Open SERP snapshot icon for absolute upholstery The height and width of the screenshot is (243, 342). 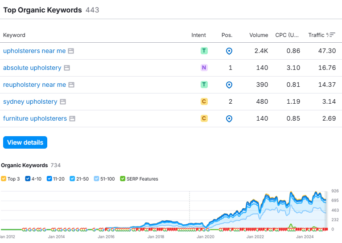coord(67,68)
